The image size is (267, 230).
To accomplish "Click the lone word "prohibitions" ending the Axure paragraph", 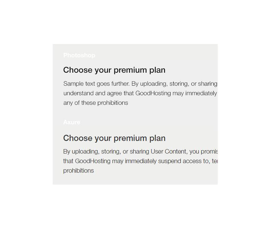I will pyautogui.click(x=78, y=171).
